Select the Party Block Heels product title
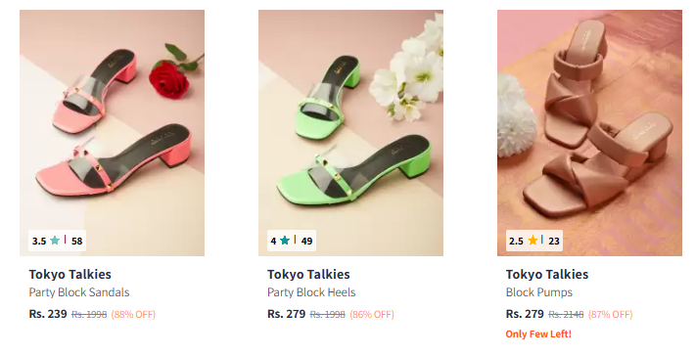Viewport: 695px width, 355px height. 311,292
